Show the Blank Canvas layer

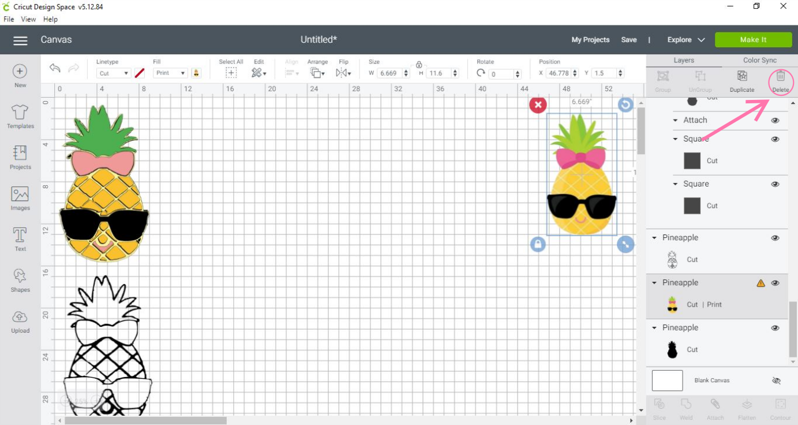pos(776,381)
